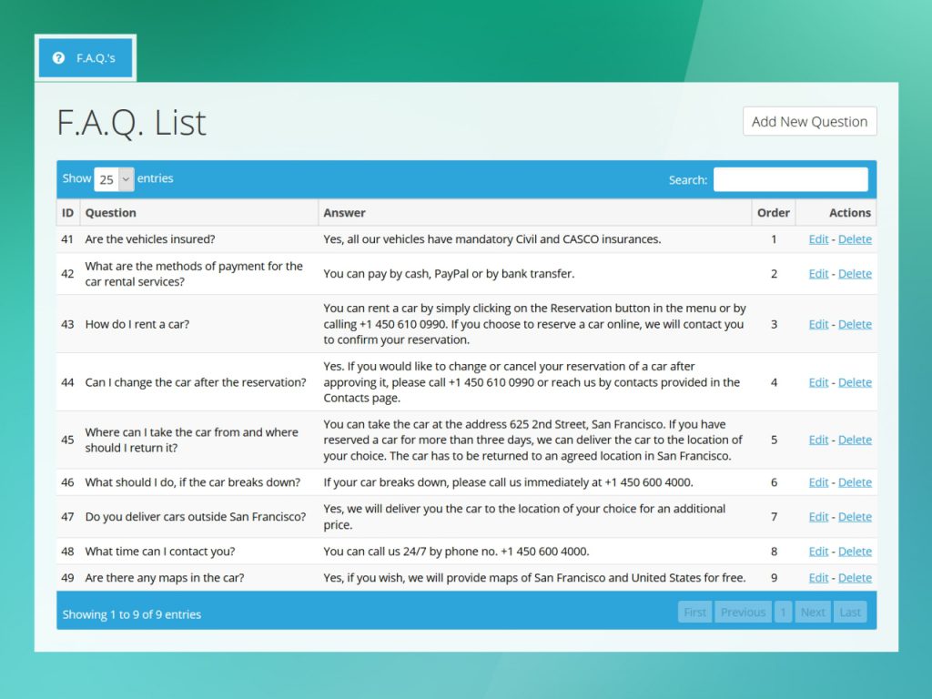Go to the Next page of entries
932x699 pixels.
[813, 613]
